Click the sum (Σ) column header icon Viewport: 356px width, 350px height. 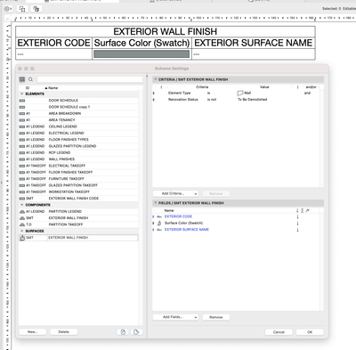(303, 210)
